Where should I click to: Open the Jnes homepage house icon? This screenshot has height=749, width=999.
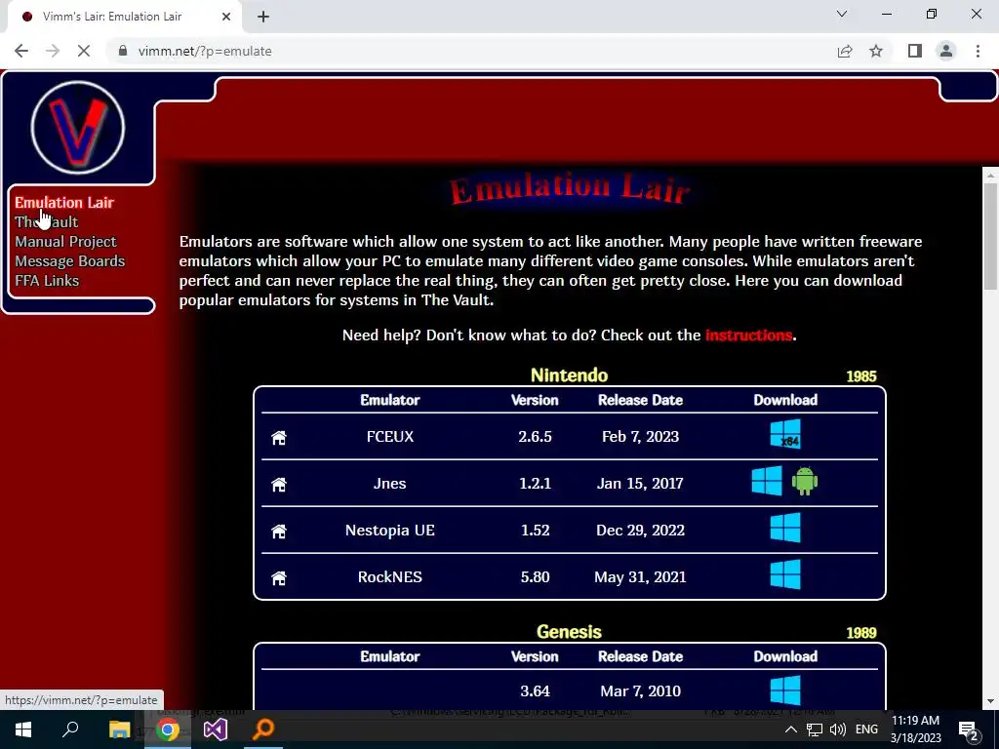coord(279,484)
